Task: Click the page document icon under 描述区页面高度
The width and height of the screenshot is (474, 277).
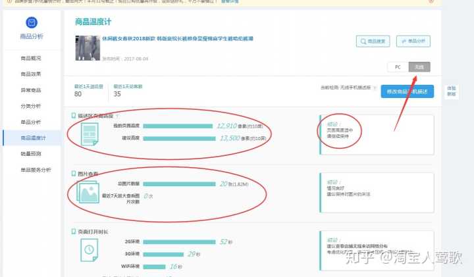Action: coord(90,134)
